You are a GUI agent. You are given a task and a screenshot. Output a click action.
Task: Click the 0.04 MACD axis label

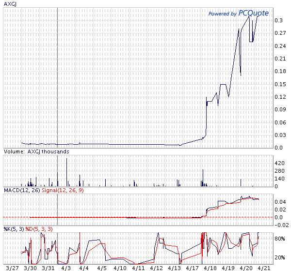click(x=280, y=202)
